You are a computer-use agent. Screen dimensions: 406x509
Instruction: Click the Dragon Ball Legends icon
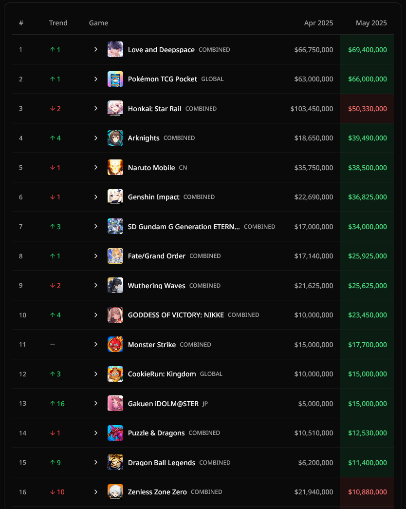click(x=115, y=462)
